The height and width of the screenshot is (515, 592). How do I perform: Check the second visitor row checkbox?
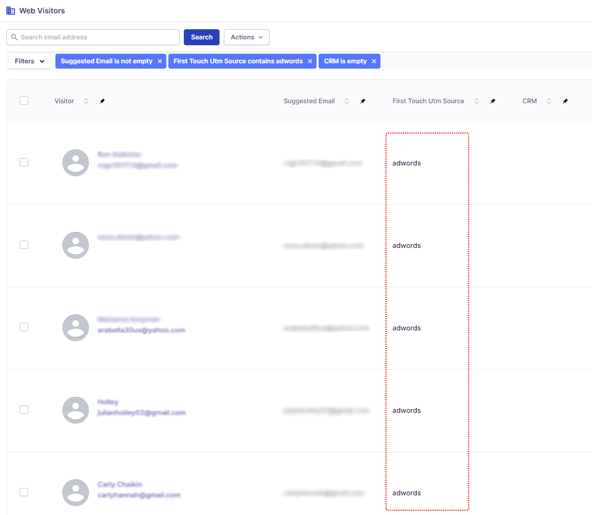24,245
